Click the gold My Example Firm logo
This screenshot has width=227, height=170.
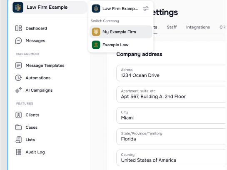96,32
